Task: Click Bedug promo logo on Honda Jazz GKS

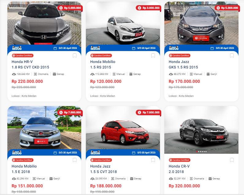Action: [174, 48]
